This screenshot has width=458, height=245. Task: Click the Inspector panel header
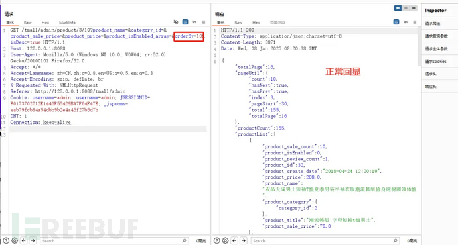(x=435, y=11)
